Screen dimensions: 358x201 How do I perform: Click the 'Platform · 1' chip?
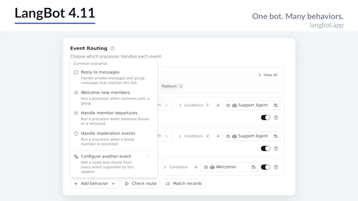tap(172, 86)
